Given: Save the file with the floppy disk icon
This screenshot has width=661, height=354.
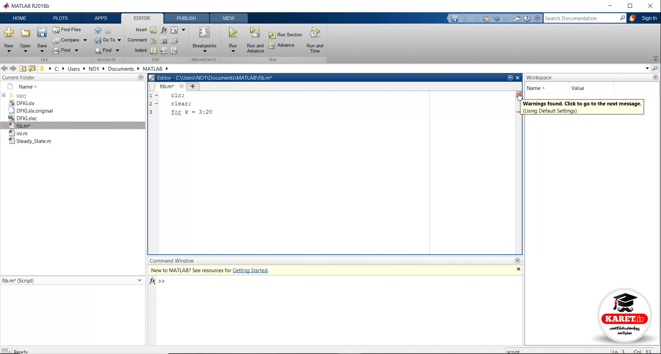Looking at the screenshot, I should pos(42,32).
